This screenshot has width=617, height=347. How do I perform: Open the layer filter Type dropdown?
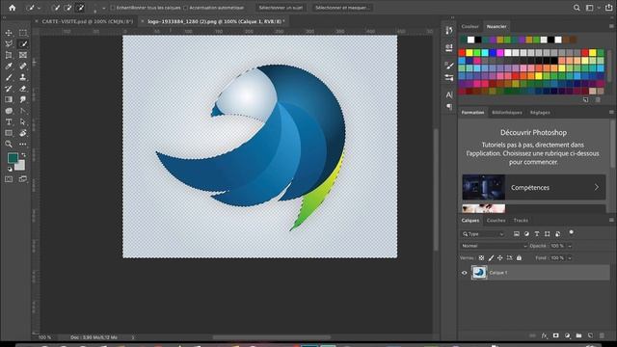pos(483,234)
